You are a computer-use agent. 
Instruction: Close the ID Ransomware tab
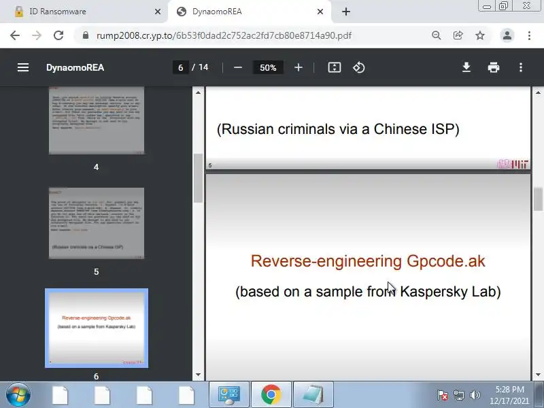coord(158,12)
